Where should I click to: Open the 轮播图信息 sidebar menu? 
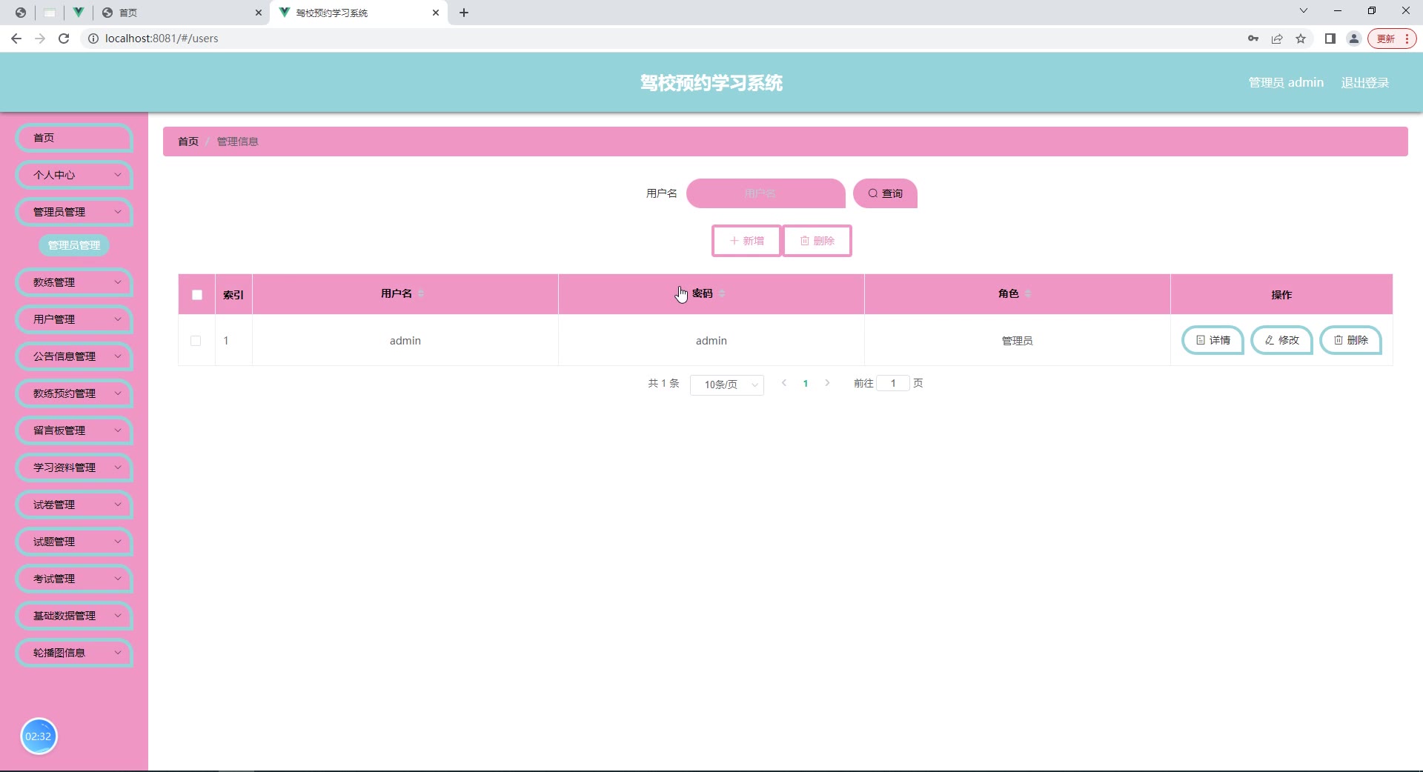(74, 653)
